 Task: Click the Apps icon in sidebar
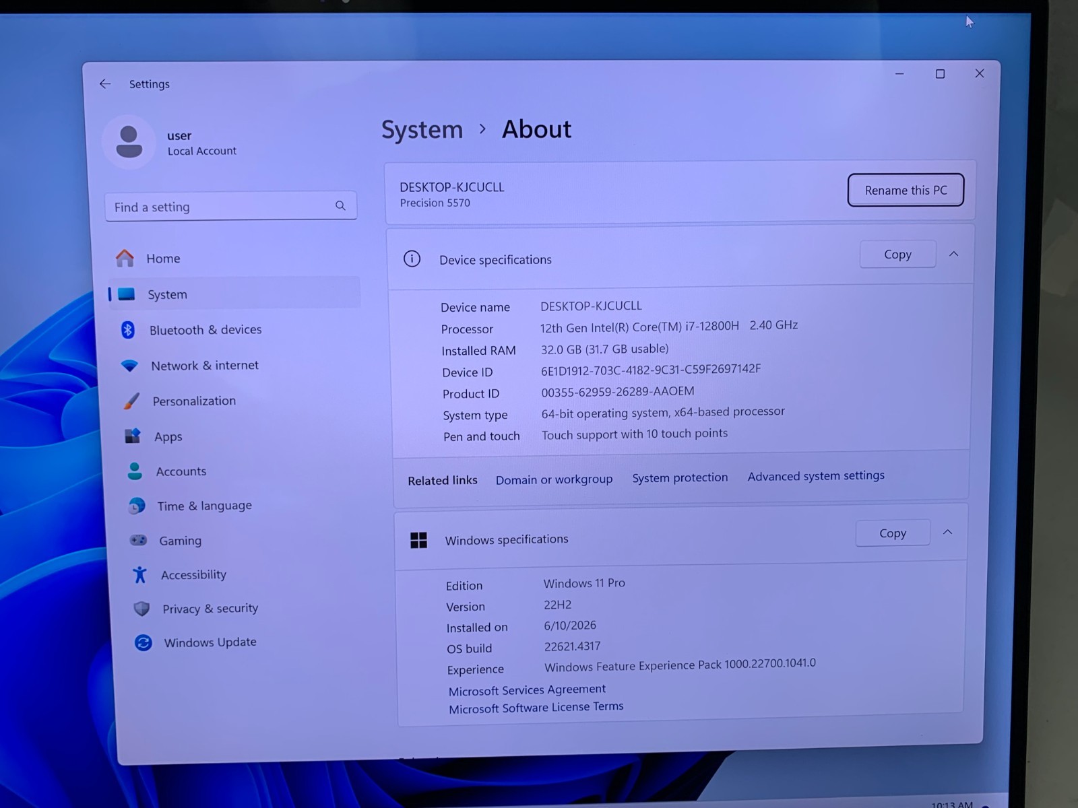point(133,436)
